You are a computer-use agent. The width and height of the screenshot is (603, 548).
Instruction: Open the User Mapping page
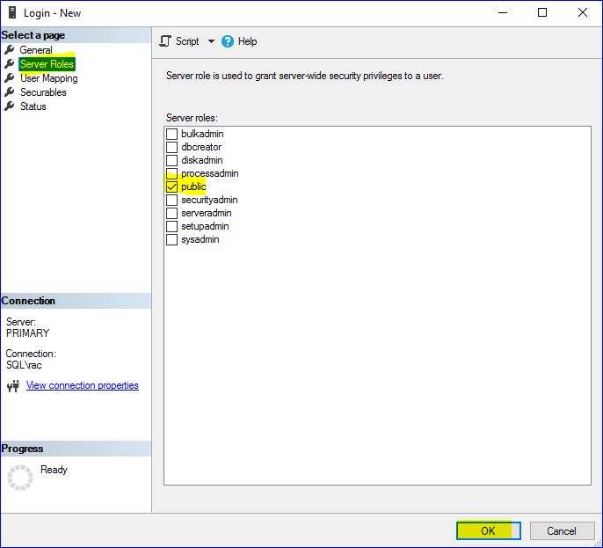point(48,78)
